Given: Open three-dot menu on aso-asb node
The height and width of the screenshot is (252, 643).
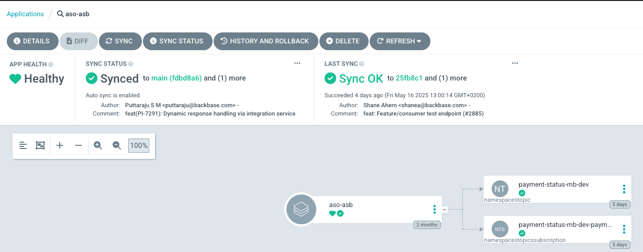Looking at the screenshot, I should click(435, 210).
